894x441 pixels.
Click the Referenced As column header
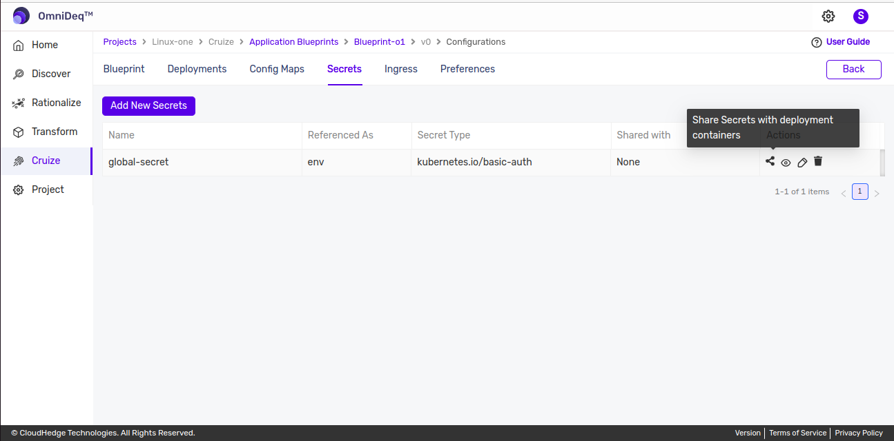tap(356, 135)
